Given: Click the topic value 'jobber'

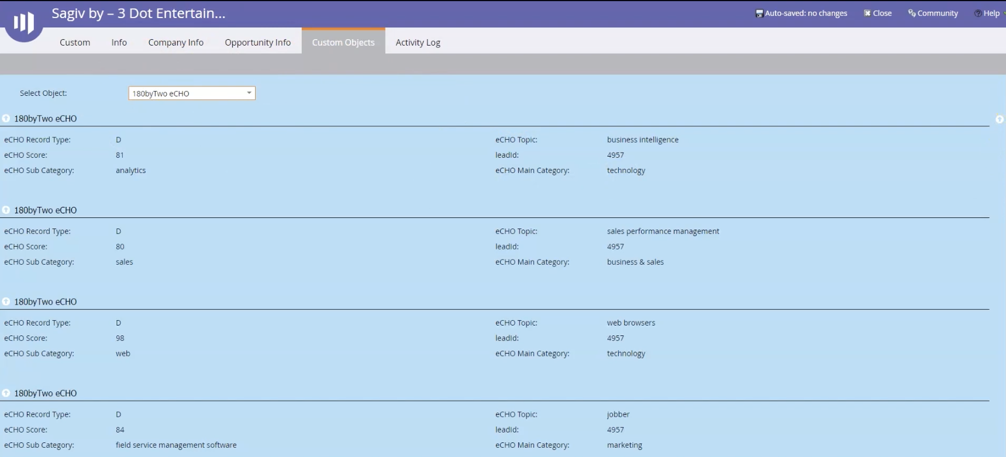Looking at the screenshot, I should (x=618, y=414).
